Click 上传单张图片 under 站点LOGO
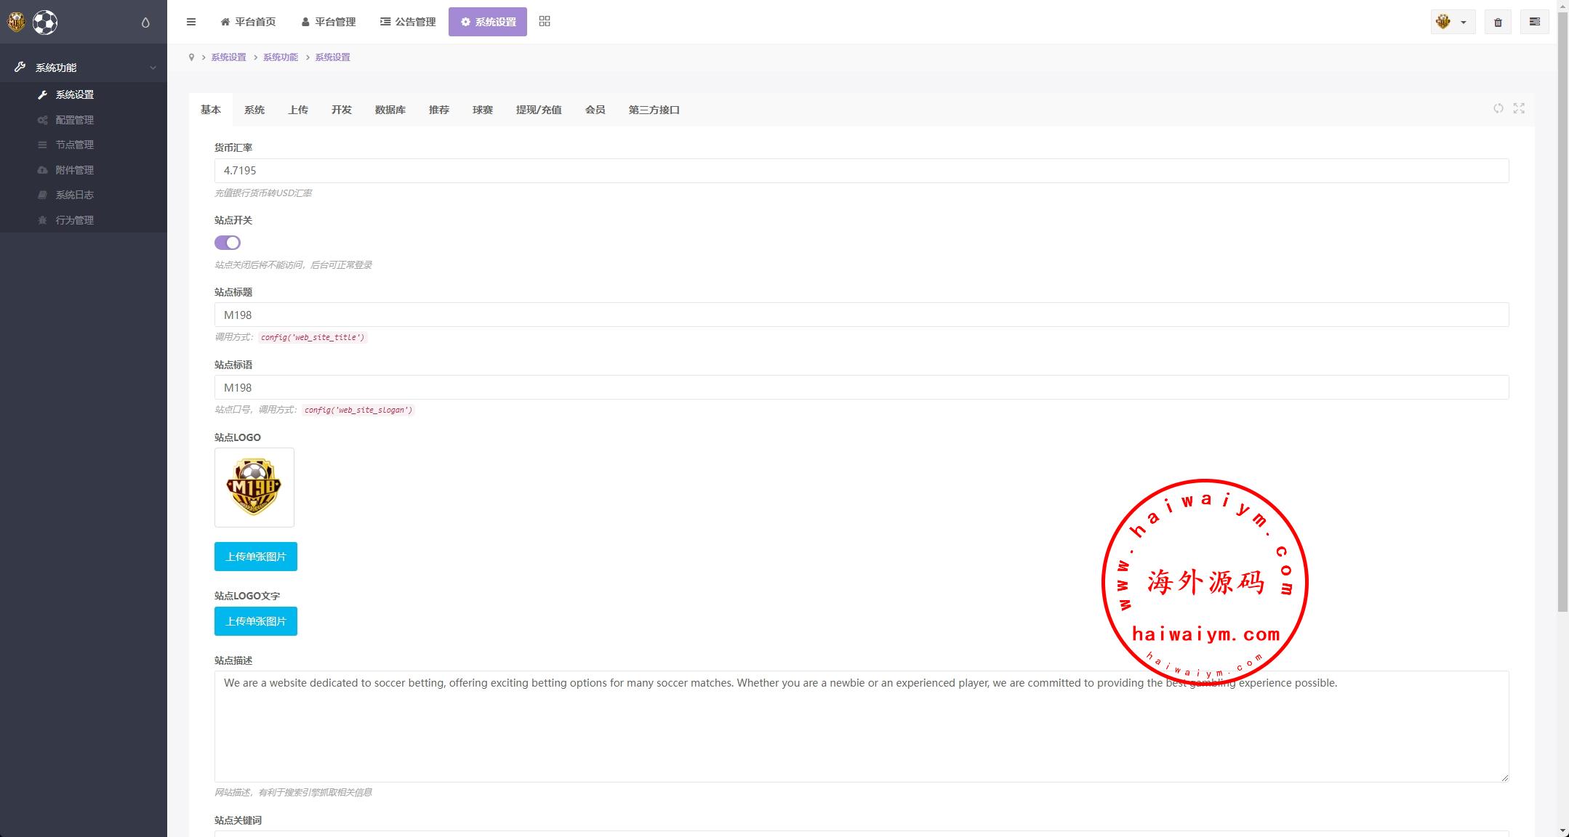 coord(255,557)
